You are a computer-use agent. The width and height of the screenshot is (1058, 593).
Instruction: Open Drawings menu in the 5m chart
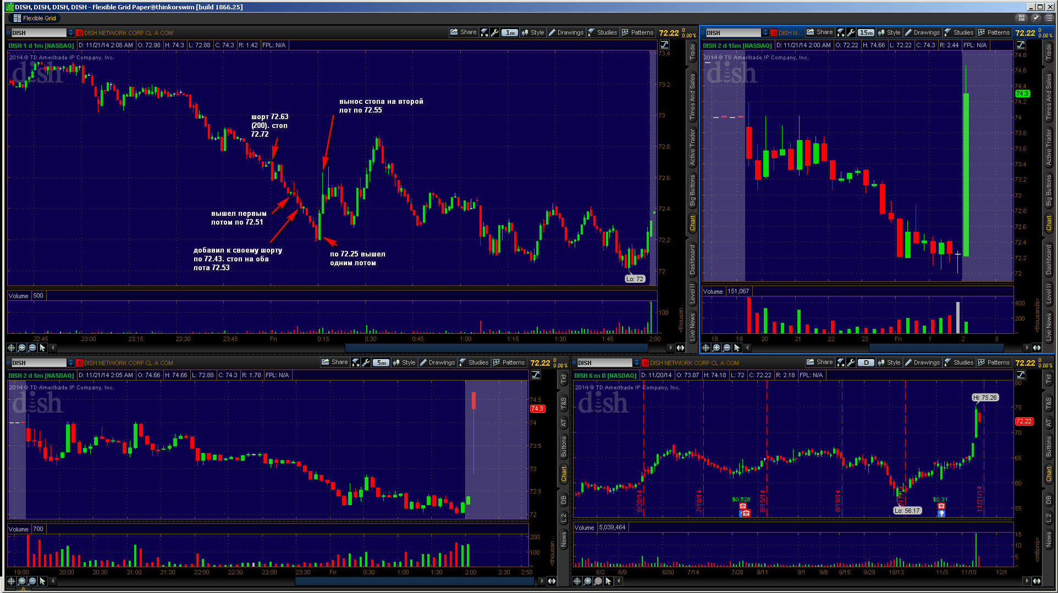click(437, 362)
